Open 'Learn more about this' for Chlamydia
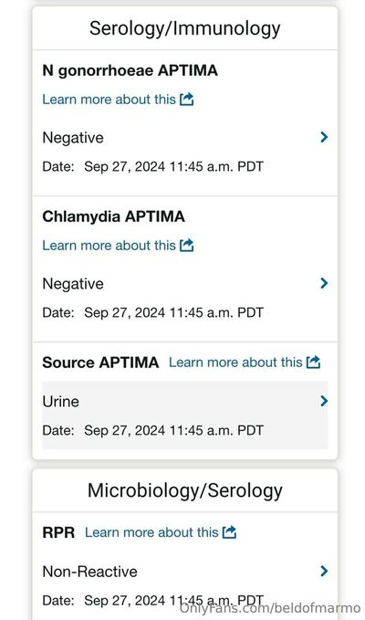Viewport: 365px width, 620px height. click(109, 246)
